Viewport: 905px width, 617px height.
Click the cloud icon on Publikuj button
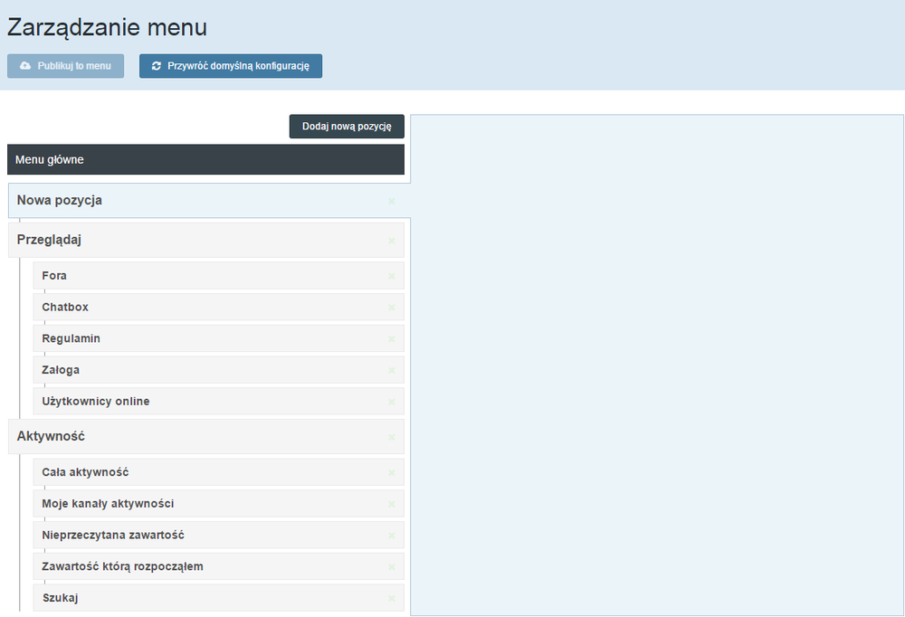click(x=24, y=64)
